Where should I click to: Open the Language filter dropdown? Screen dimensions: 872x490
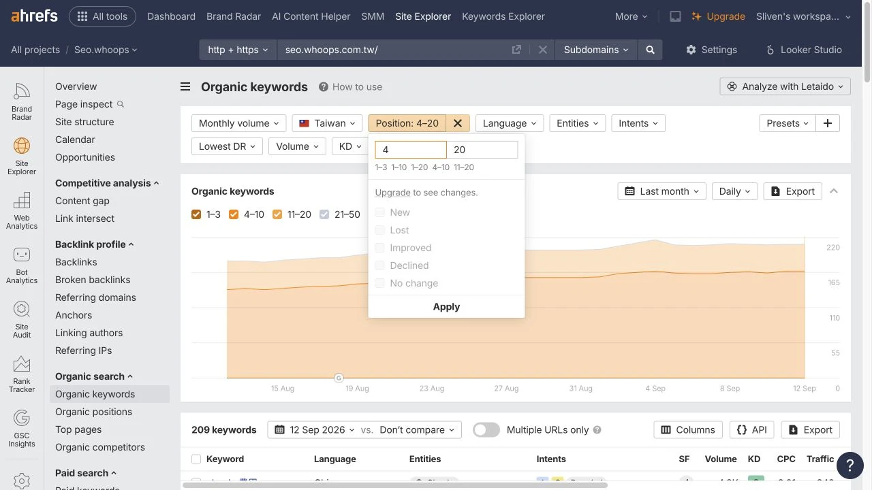pos(510,123)
